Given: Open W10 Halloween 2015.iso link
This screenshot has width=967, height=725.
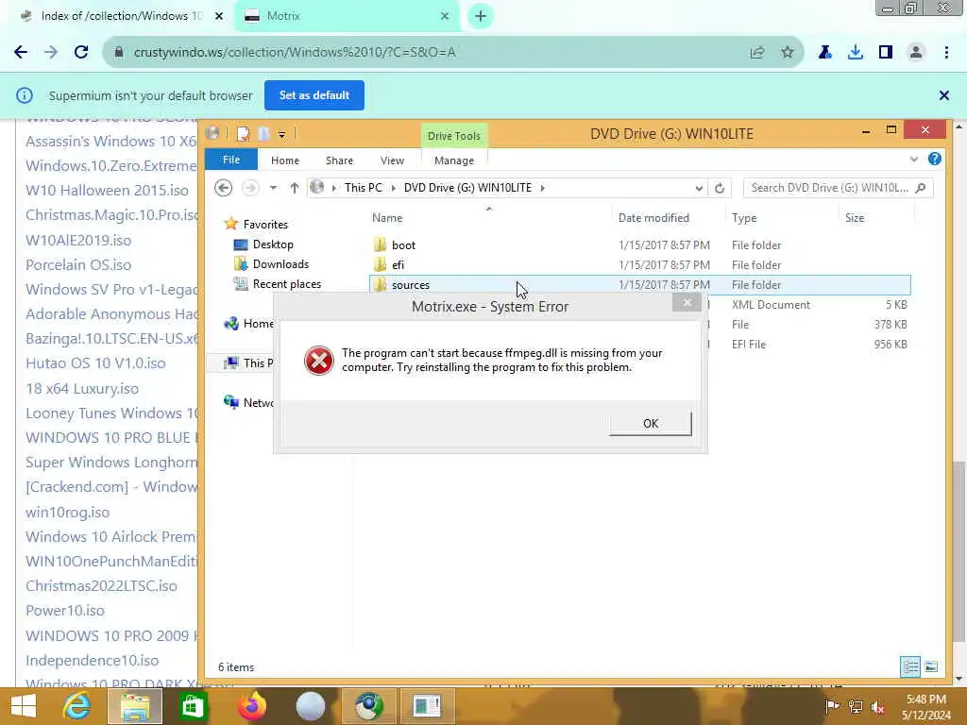Looking at the screenshot, I should 107,191.
